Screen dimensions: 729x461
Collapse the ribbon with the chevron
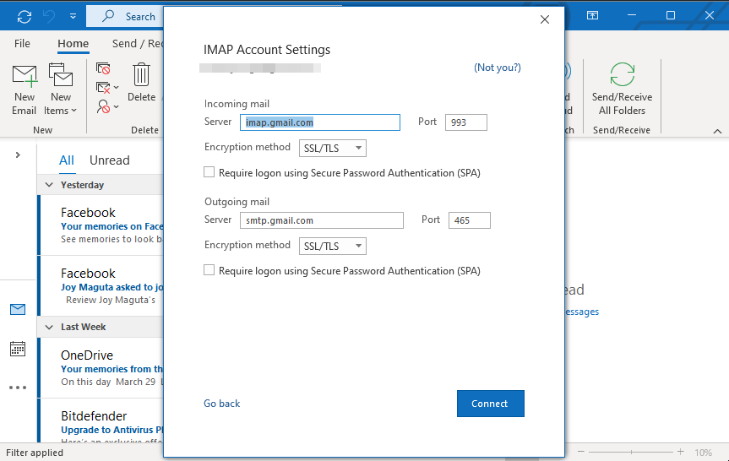point(717,131)
